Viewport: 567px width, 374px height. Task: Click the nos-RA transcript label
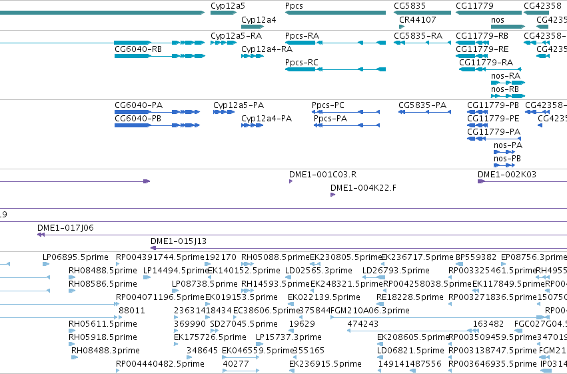506,76
